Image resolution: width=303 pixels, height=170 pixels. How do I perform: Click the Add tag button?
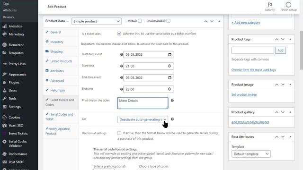pos(280,51)
